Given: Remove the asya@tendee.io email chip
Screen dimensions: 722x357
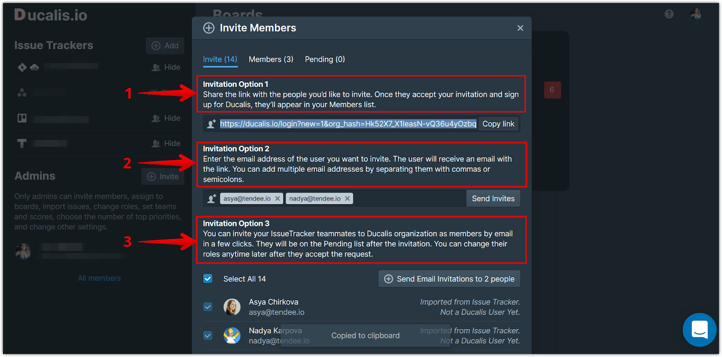Looking at the screenshot, I should coord(278,199).
